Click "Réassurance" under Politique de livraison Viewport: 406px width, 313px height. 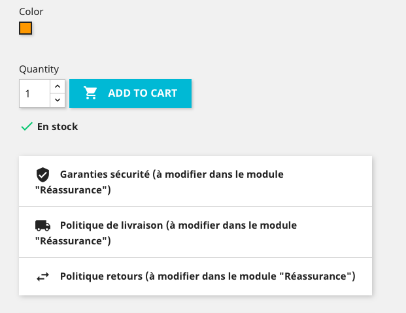[73, 241]
